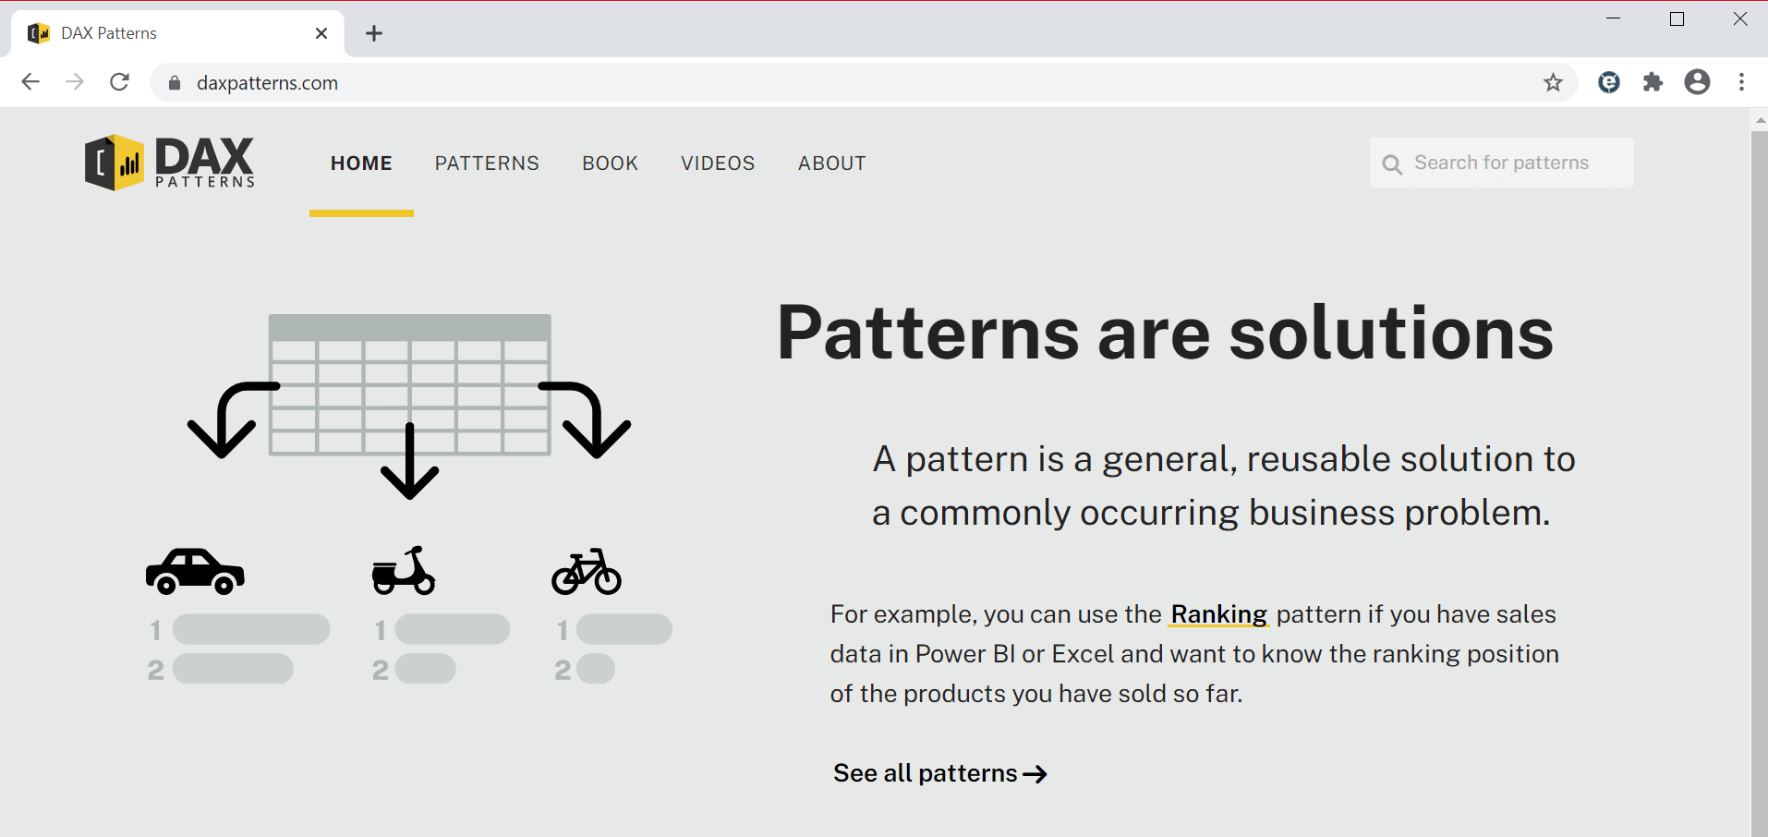Go to the BOOK page
Image resolution: width=1768 pixels, height=837 pixels.
(x=610, y=164)
